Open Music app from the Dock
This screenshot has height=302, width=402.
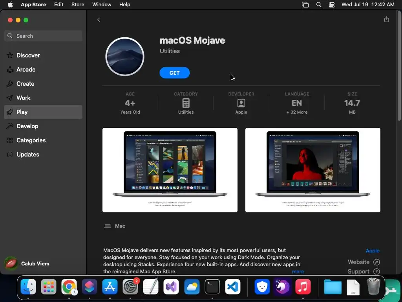pyautogui.click(x=303, y=287)
